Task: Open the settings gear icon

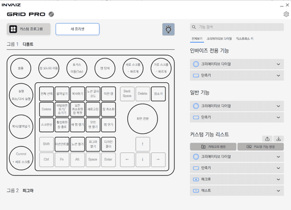Action: tap(286, 14)
